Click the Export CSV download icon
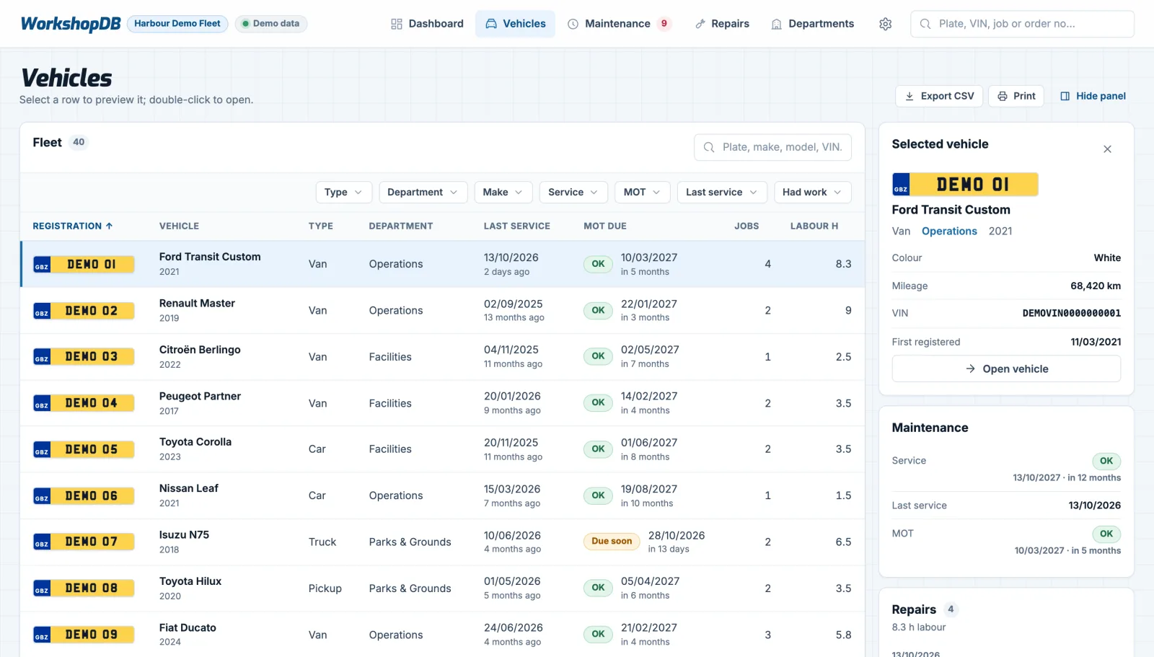The height and width of the screenshot is (657, 1154). click(x=909, y=96)
